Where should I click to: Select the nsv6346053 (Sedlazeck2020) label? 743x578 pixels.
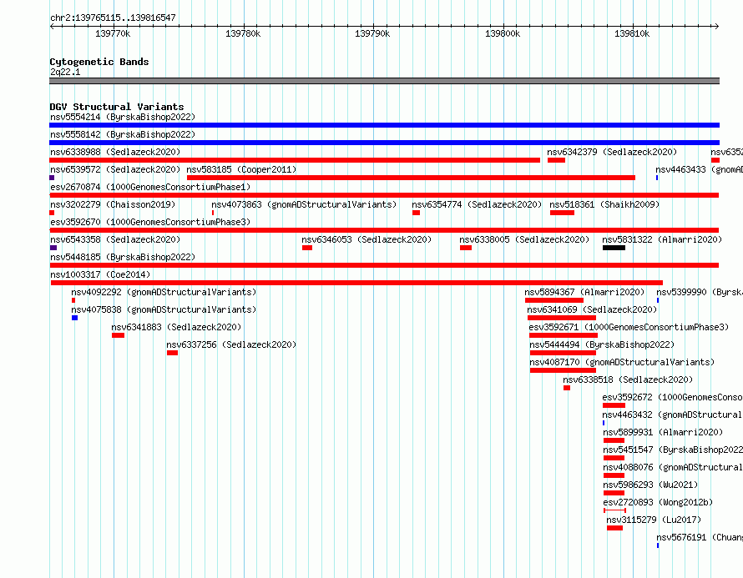(x=366, y=239)
